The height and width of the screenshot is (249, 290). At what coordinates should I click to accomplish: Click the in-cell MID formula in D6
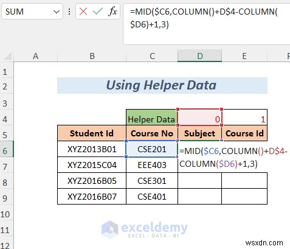[x=233, y=157]
